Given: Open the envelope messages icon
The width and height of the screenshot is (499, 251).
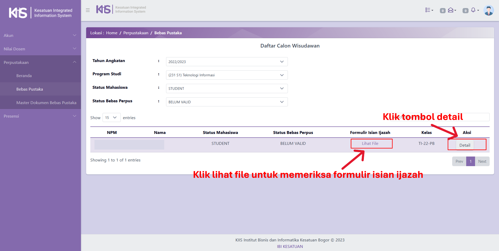Looking at the screenshot, I should [x=451, y=10].
